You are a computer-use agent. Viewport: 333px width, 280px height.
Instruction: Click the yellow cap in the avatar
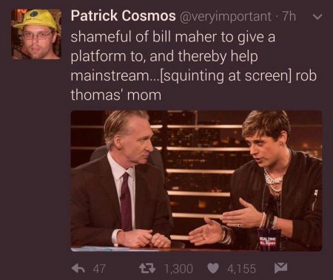click(x=36, y=18)
